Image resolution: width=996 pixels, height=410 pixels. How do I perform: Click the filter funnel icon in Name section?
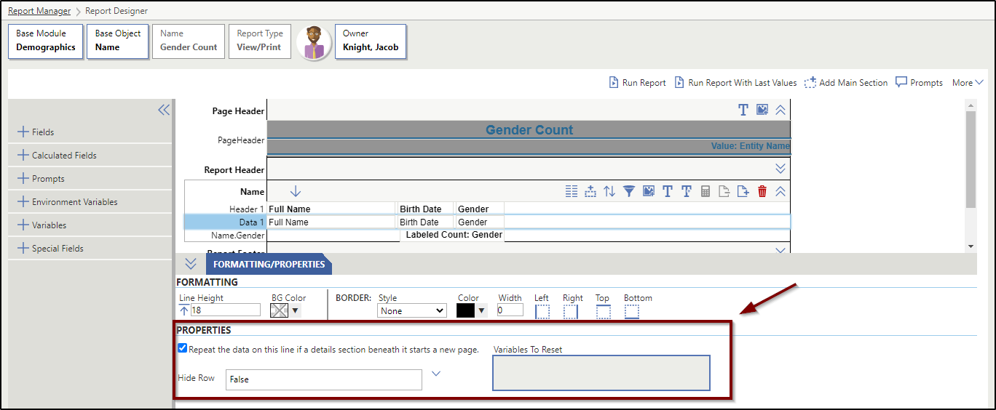(628, 191)
